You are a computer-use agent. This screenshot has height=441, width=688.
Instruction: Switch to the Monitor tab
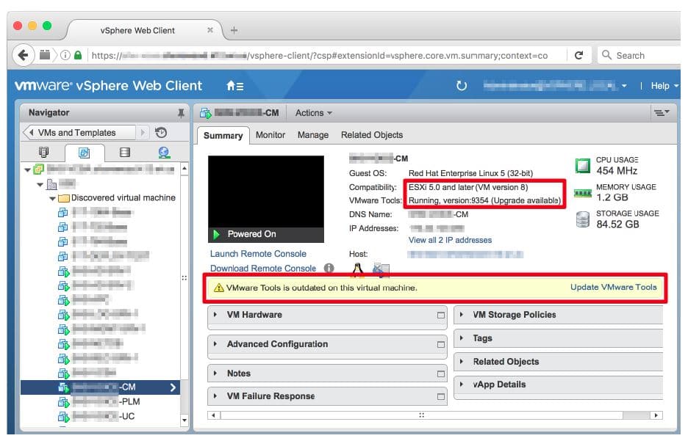(x=270, y=135)
